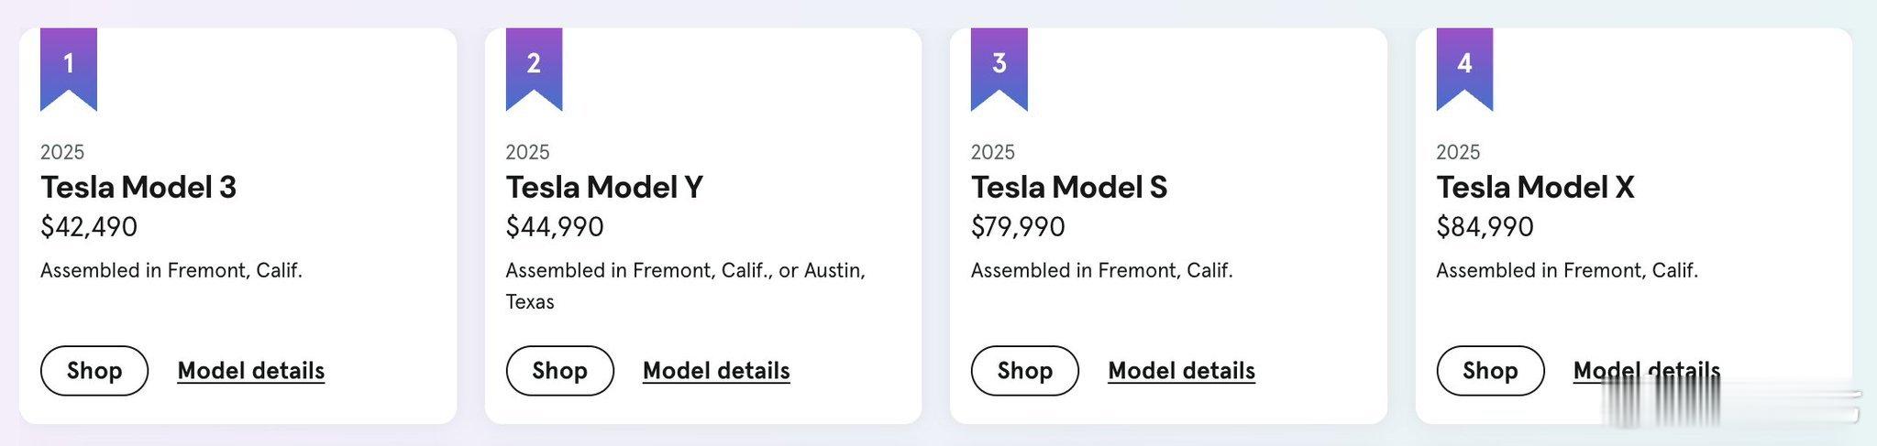Shop the Tesla Model 3
The width and height of the screenshot is (1877, 446).
coord(94,371)
